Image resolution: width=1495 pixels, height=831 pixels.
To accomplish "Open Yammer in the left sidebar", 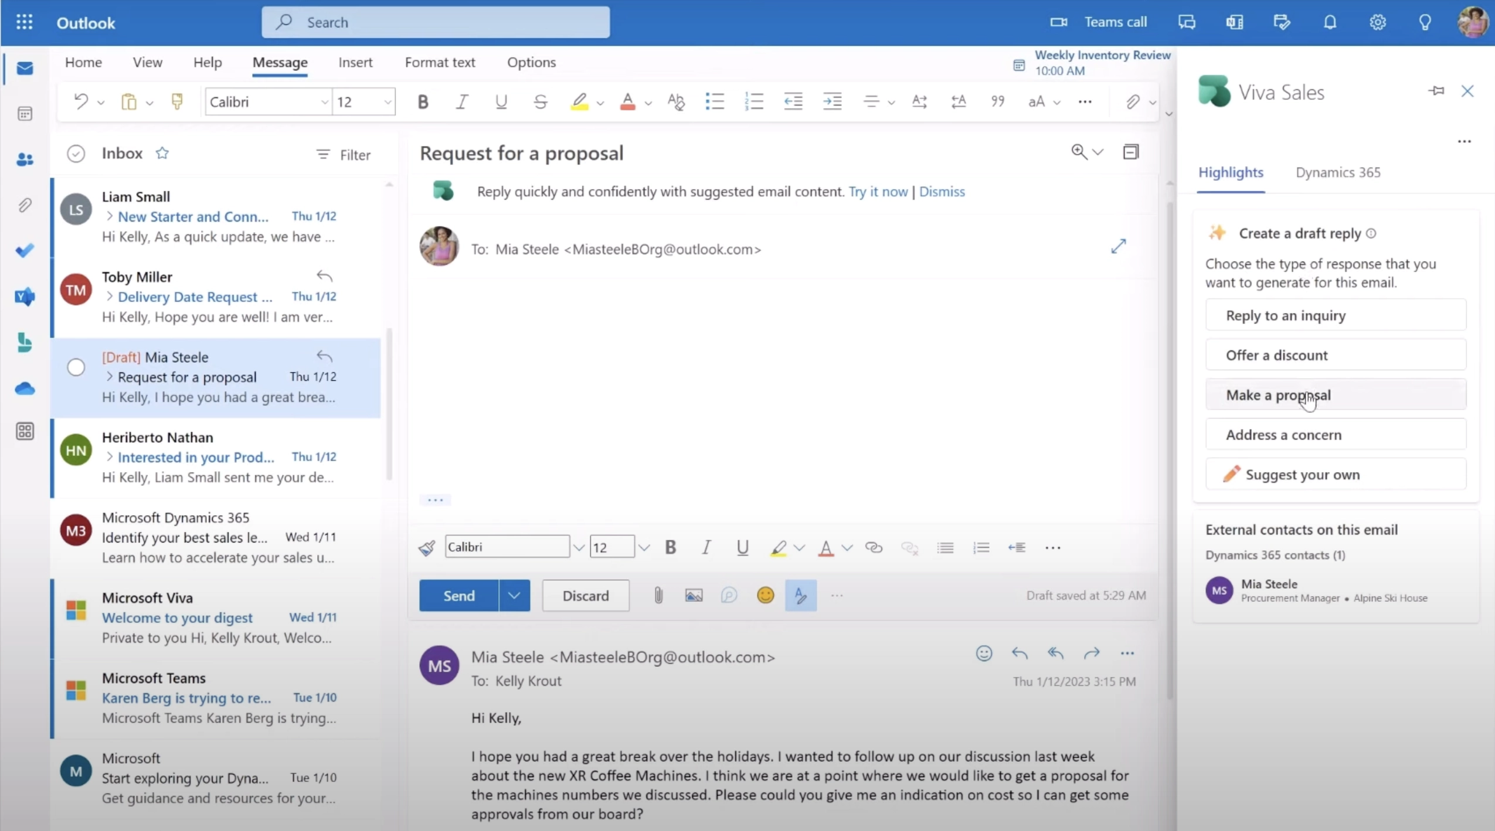I will coord(25,297).
